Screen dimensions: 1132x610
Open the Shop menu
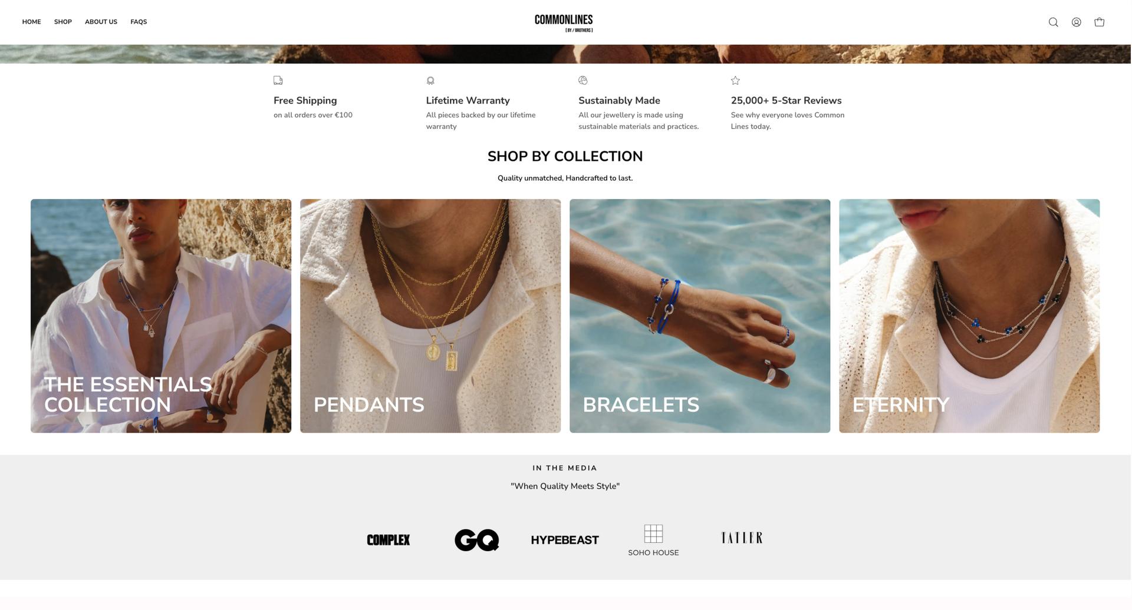pos(63,22)
